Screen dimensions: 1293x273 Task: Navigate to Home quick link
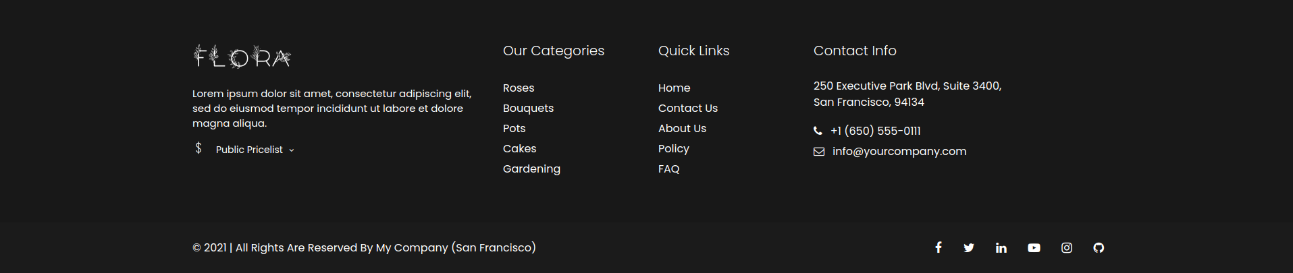(x=674, y=88)
